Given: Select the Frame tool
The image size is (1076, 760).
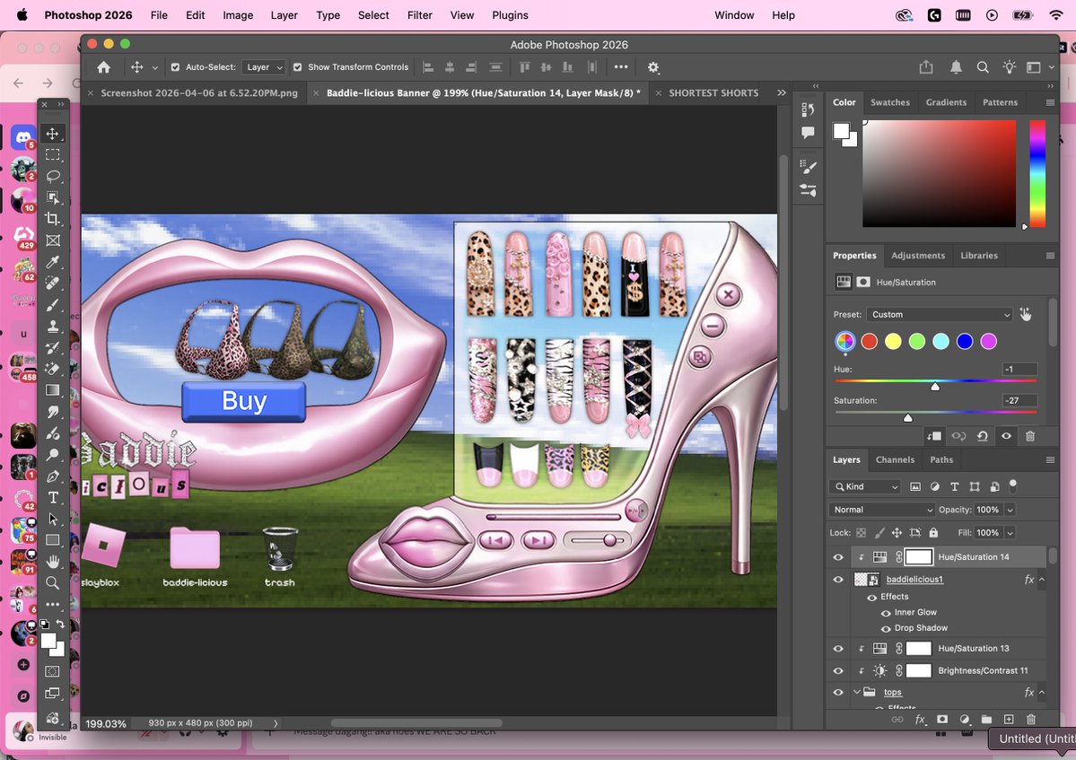Looking at the screenshot, I should point(52,240).
